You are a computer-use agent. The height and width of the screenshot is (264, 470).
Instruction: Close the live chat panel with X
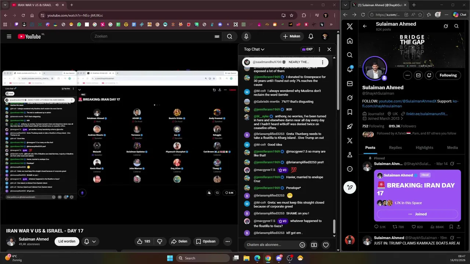pos(329,49)
